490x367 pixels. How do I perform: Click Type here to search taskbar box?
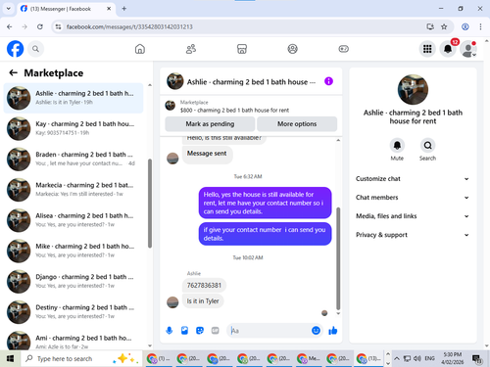coord(81,358)
